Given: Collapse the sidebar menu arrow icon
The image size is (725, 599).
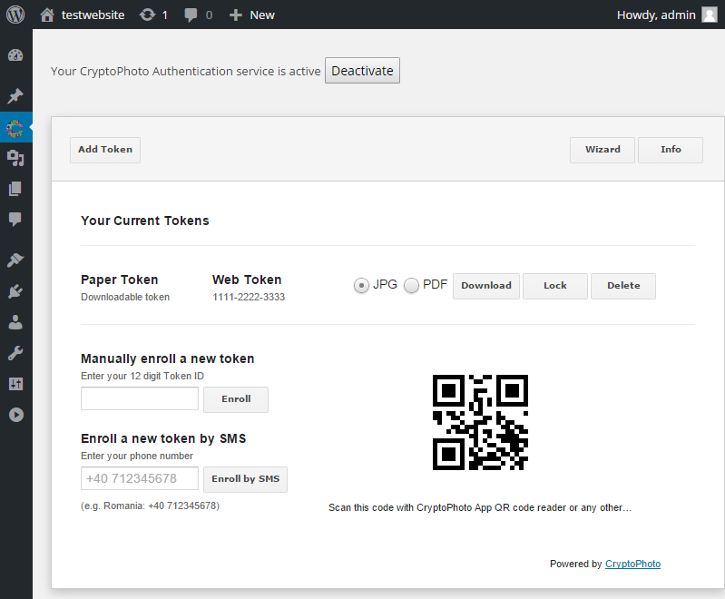Looking at the screenshot, I should (15, 415).
